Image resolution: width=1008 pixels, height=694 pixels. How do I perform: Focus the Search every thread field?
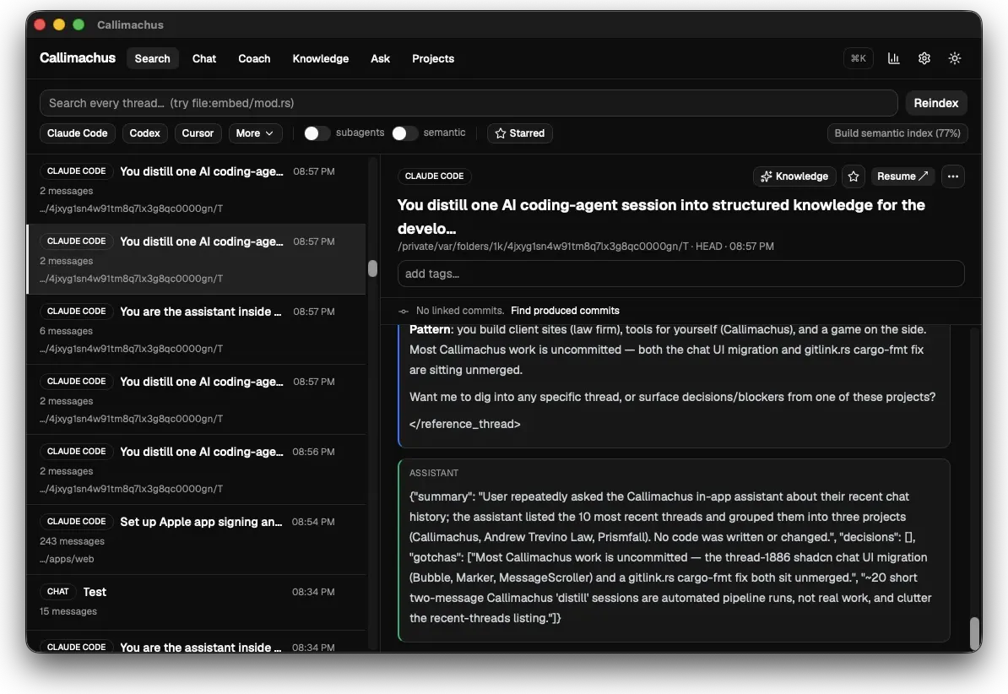point(469,103)
